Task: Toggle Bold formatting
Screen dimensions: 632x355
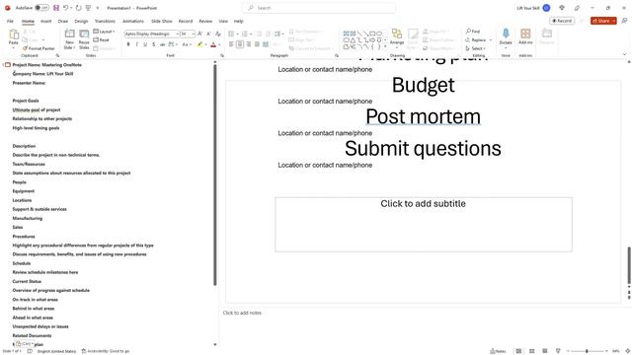Action: 128,44
